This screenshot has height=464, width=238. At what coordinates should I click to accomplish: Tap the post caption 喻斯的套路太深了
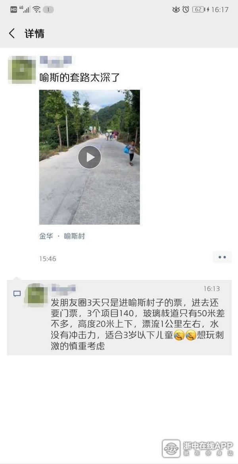click(80, 77)
